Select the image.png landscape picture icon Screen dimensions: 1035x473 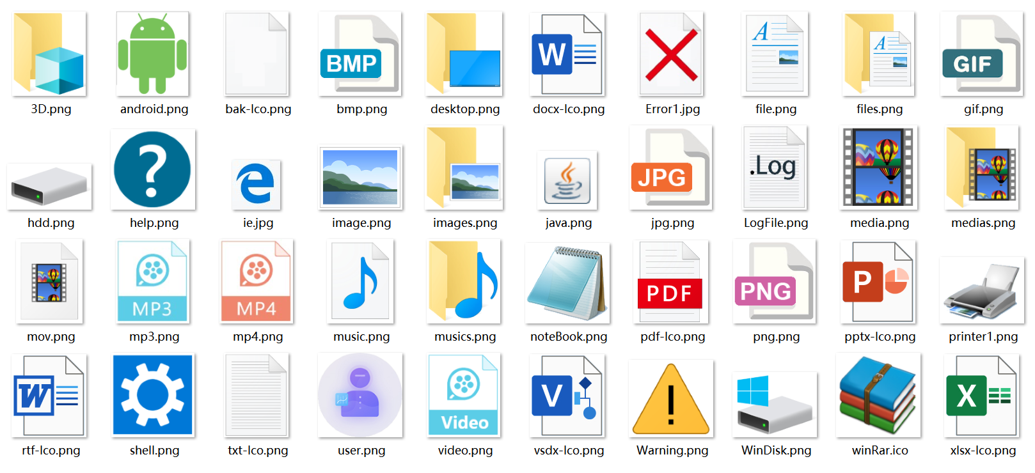click(x=361, y=177)
